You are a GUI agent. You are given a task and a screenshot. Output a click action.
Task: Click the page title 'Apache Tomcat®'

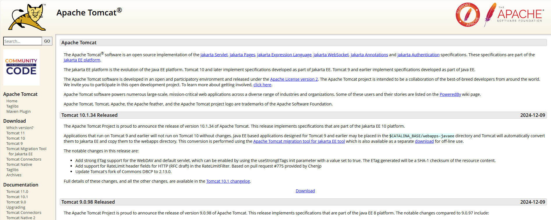[x=89, y=12]
